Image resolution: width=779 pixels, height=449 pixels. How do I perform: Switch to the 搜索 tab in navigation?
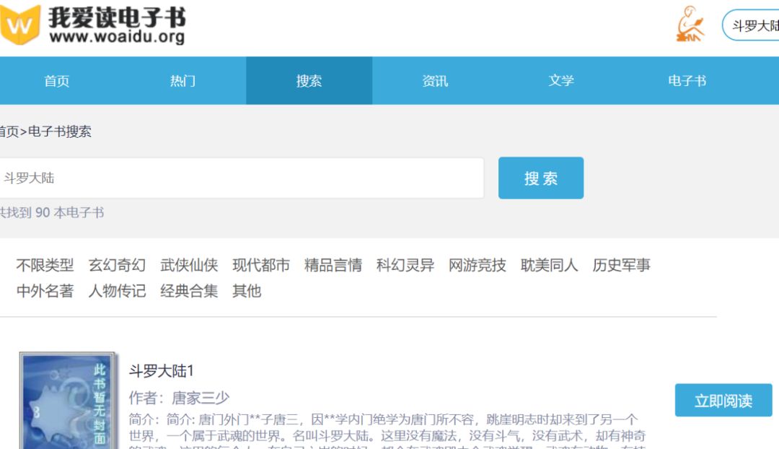pos(309,81)
